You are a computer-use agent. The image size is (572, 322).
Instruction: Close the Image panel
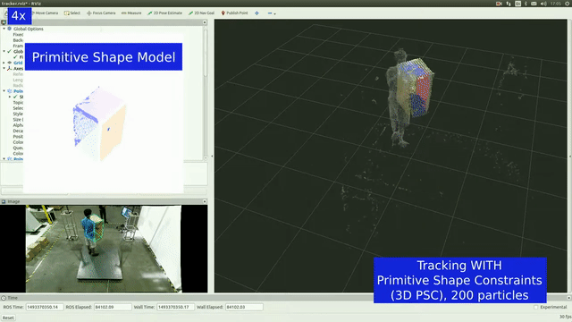click(205, 201)
